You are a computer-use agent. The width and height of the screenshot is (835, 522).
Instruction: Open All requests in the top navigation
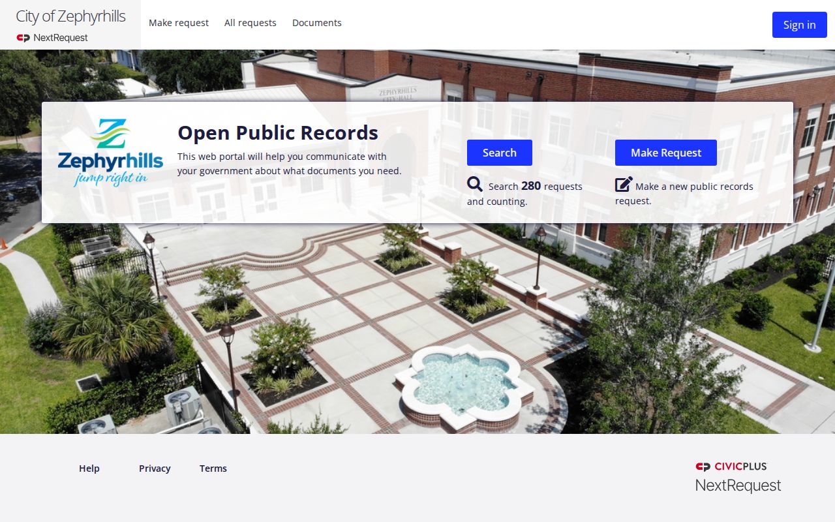click(250, 23)
